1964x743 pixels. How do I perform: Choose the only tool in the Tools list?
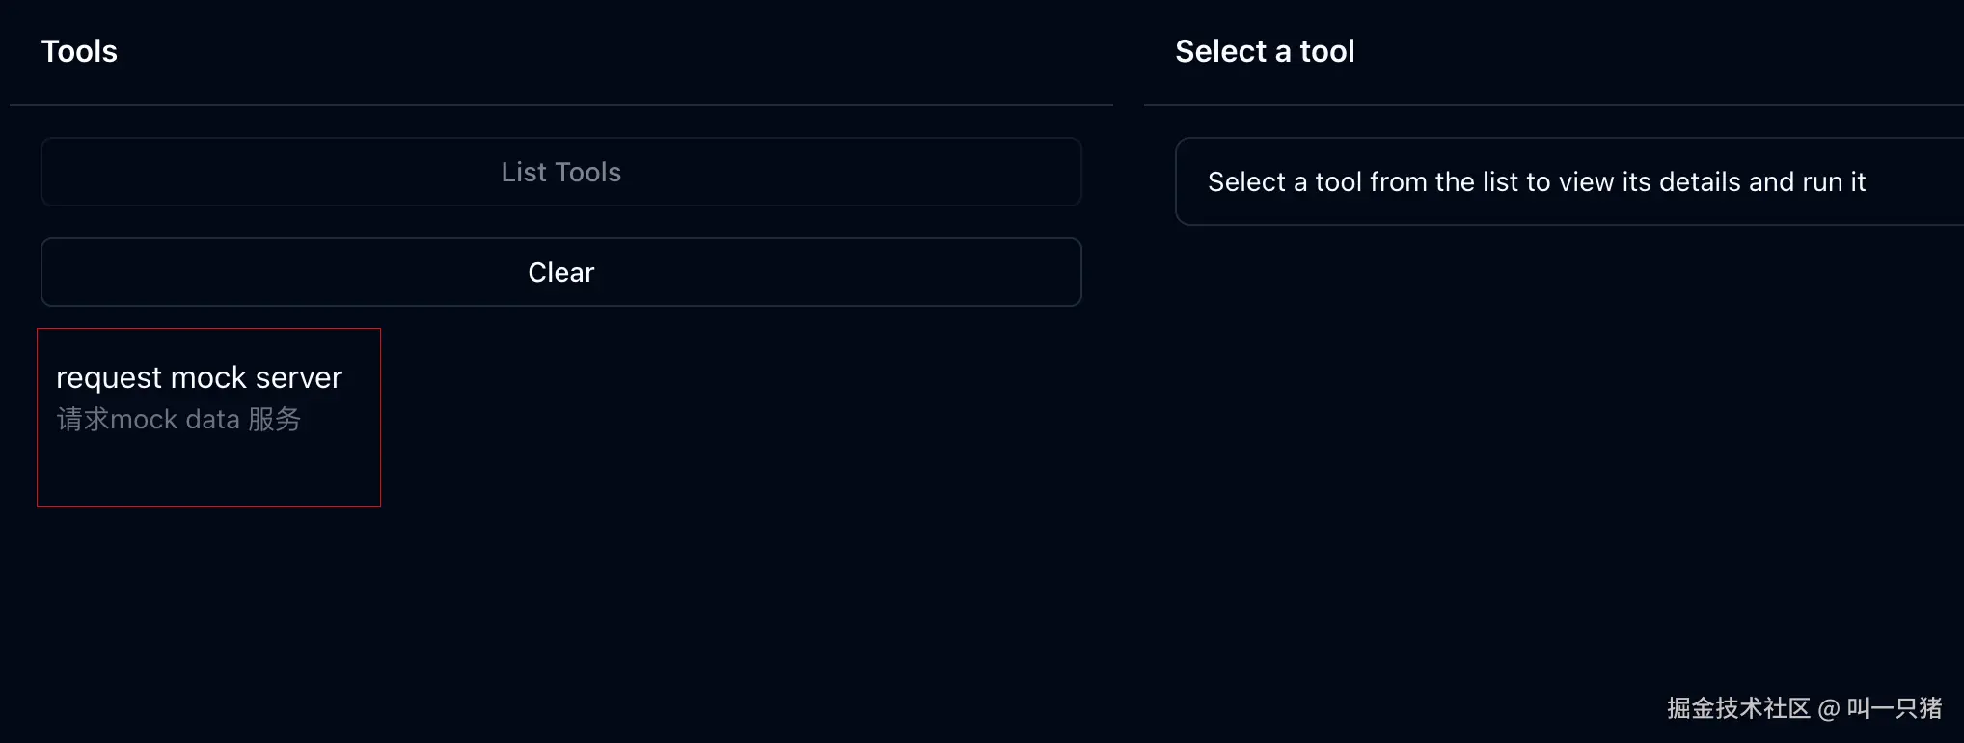[x=208, y=416]
